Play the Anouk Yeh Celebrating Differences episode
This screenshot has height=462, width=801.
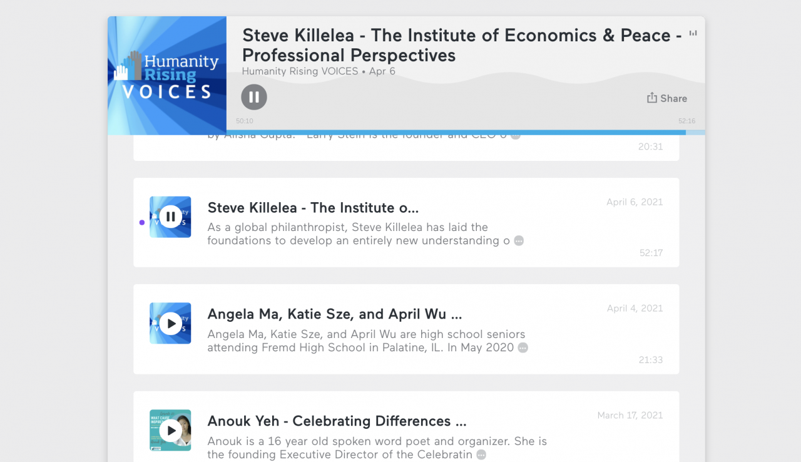(170, 431)
